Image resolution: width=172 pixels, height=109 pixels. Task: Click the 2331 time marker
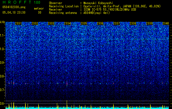(x=18, y=23)
